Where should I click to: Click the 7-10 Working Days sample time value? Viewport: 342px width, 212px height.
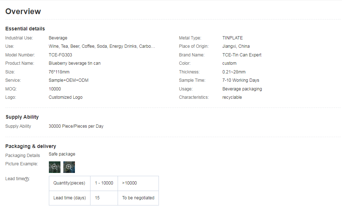tap(241, 80)
